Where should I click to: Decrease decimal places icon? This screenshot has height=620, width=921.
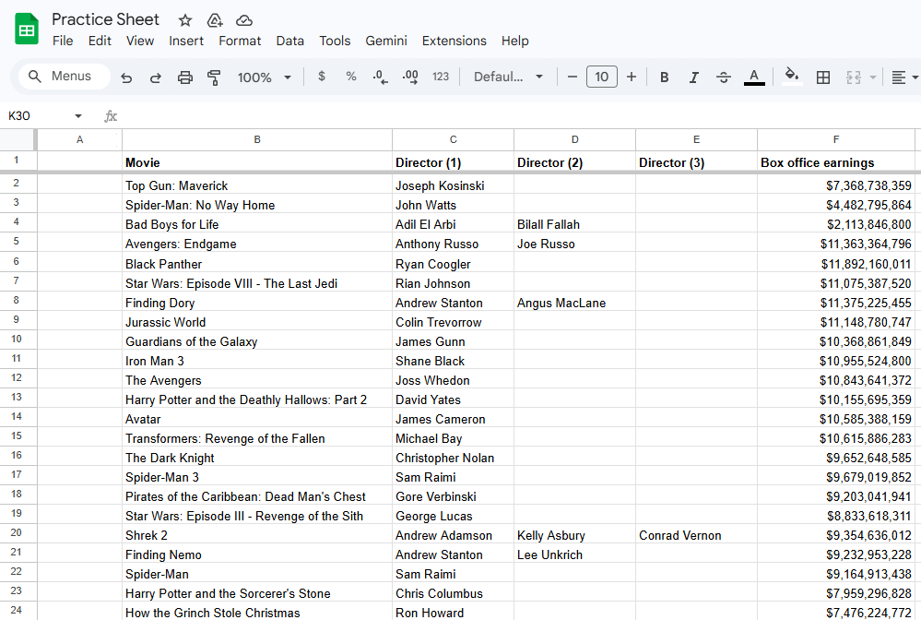click(380, 77)
